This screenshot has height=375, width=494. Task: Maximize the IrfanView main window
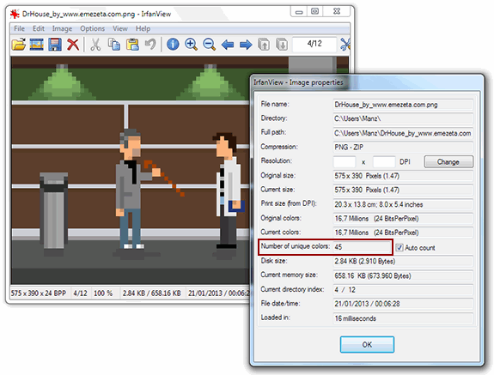click(x=315, y=12)
